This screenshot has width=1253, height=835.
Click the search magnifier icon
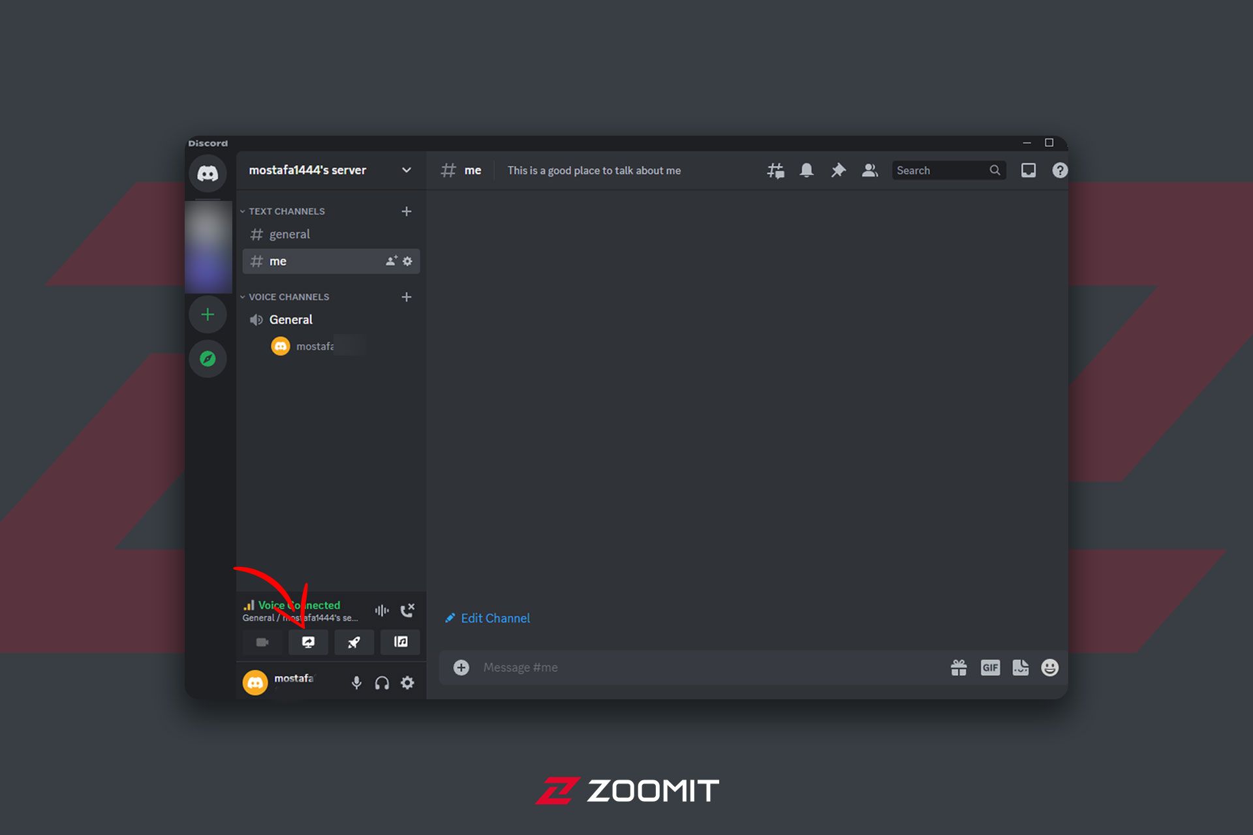[x=995, y=170]
